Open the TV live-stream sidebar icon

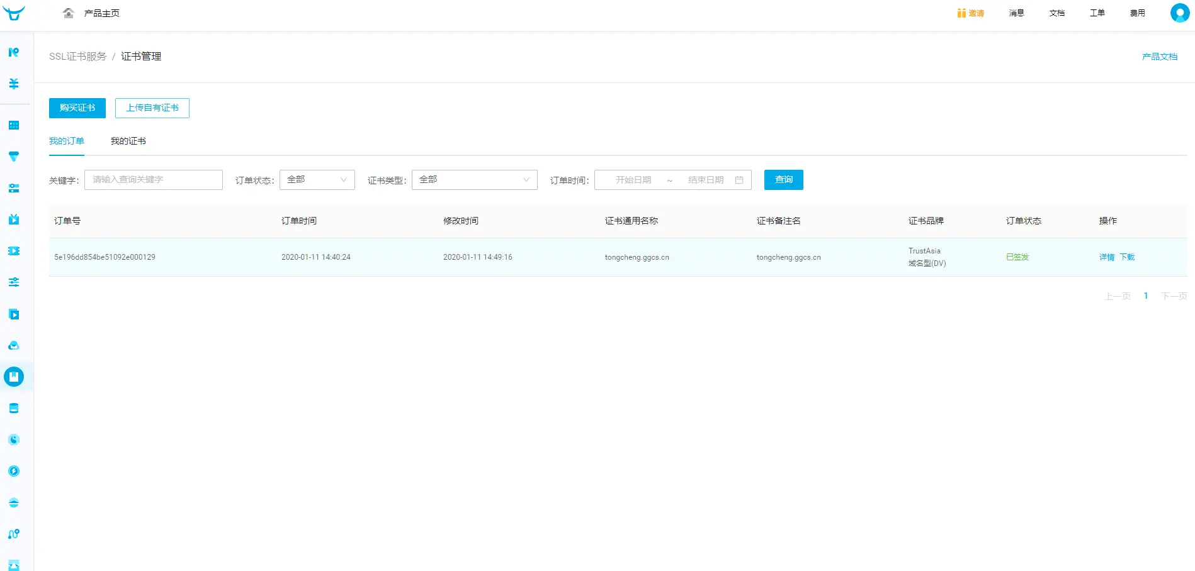click(14, 219)
